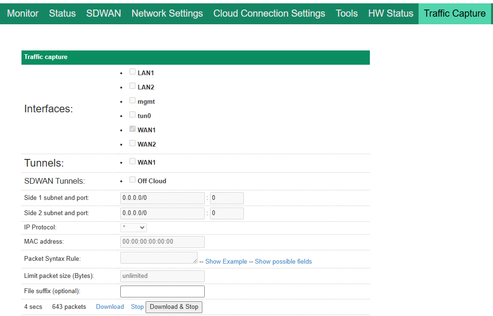Expand the IP Protocol dropdown

pyautogui.click(x=134, y=227)
